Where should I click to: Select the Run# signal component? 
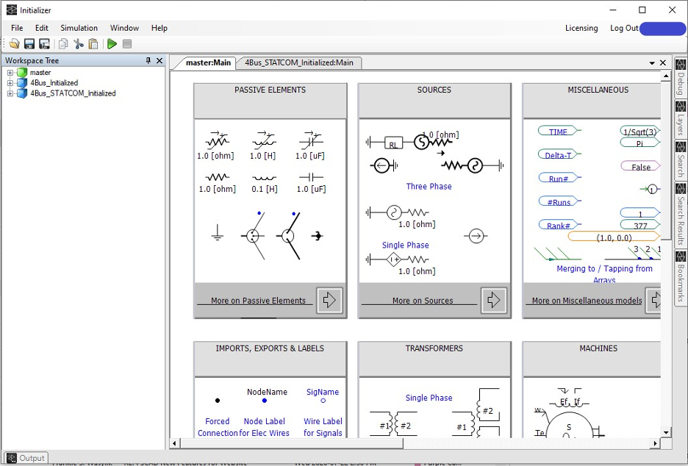(x=559, y=178)
